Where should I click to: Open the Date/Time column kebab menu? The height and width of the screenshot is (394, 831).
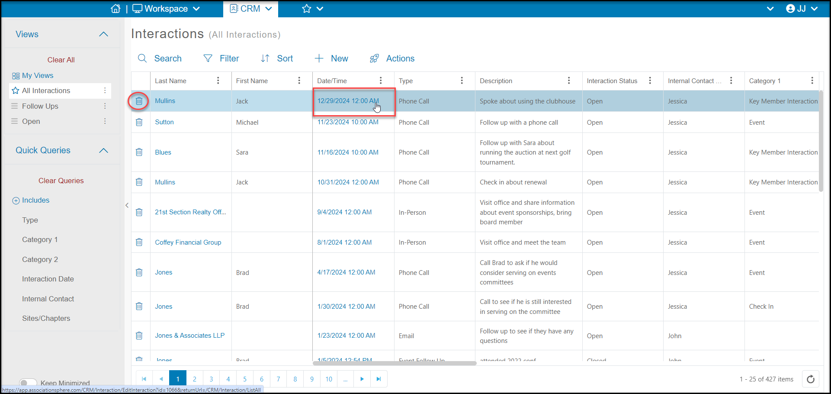pos(381,81)
